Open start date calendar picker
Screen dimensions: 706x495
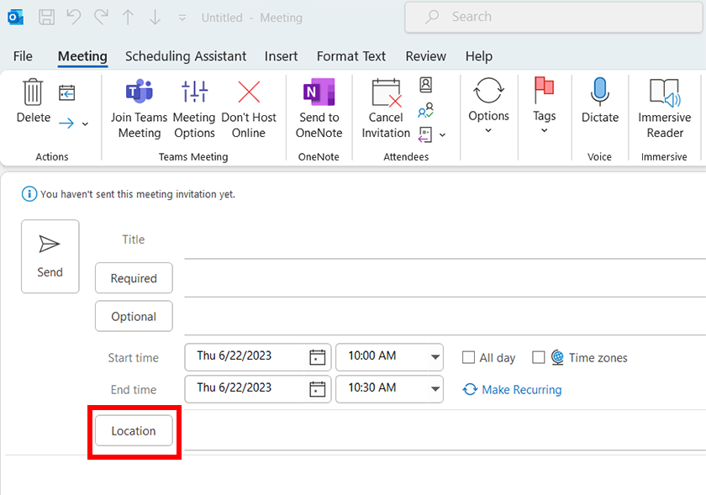317,357
